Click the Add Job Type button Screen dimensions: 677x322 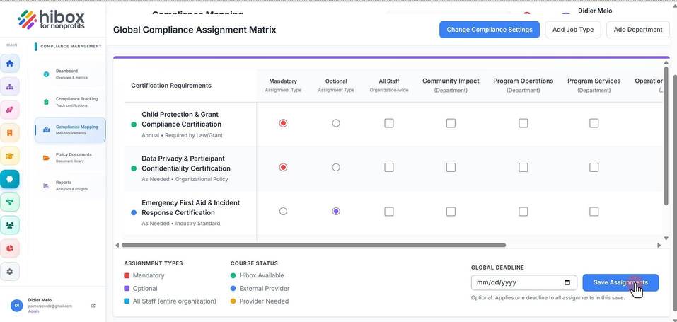point(573,30)
